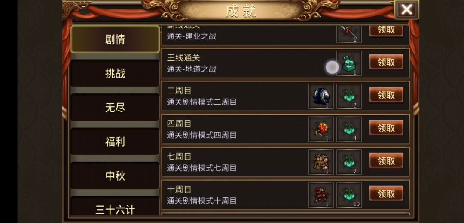Claim reward for 王线通关
This screenshot has height=223, width=464.
386,62
